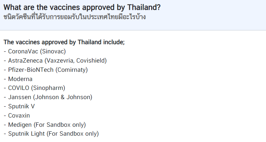Viewport: 266px width, 142px height.
Task: Click the word "Comirnaty"
Action: pos(71,70)
